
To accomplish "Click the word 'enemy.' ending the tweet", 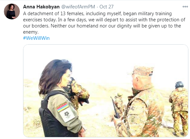I will (x=31, y=32).
